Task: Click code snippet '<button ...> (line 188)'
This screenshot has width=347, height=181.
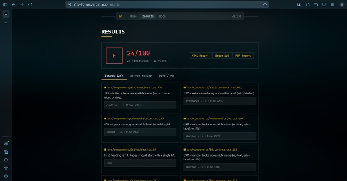Action: (220, 167)
